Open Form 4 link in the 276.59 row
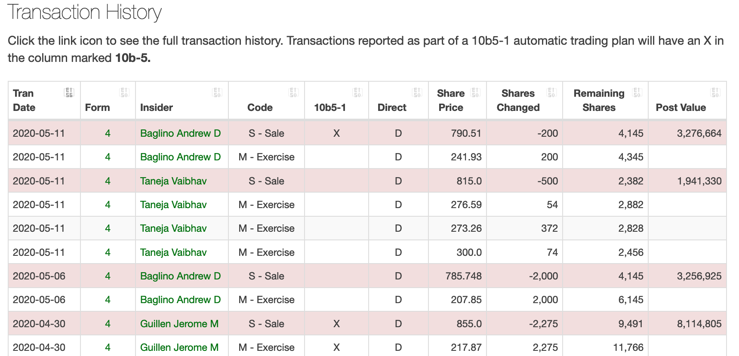 (x=108, y=205)
